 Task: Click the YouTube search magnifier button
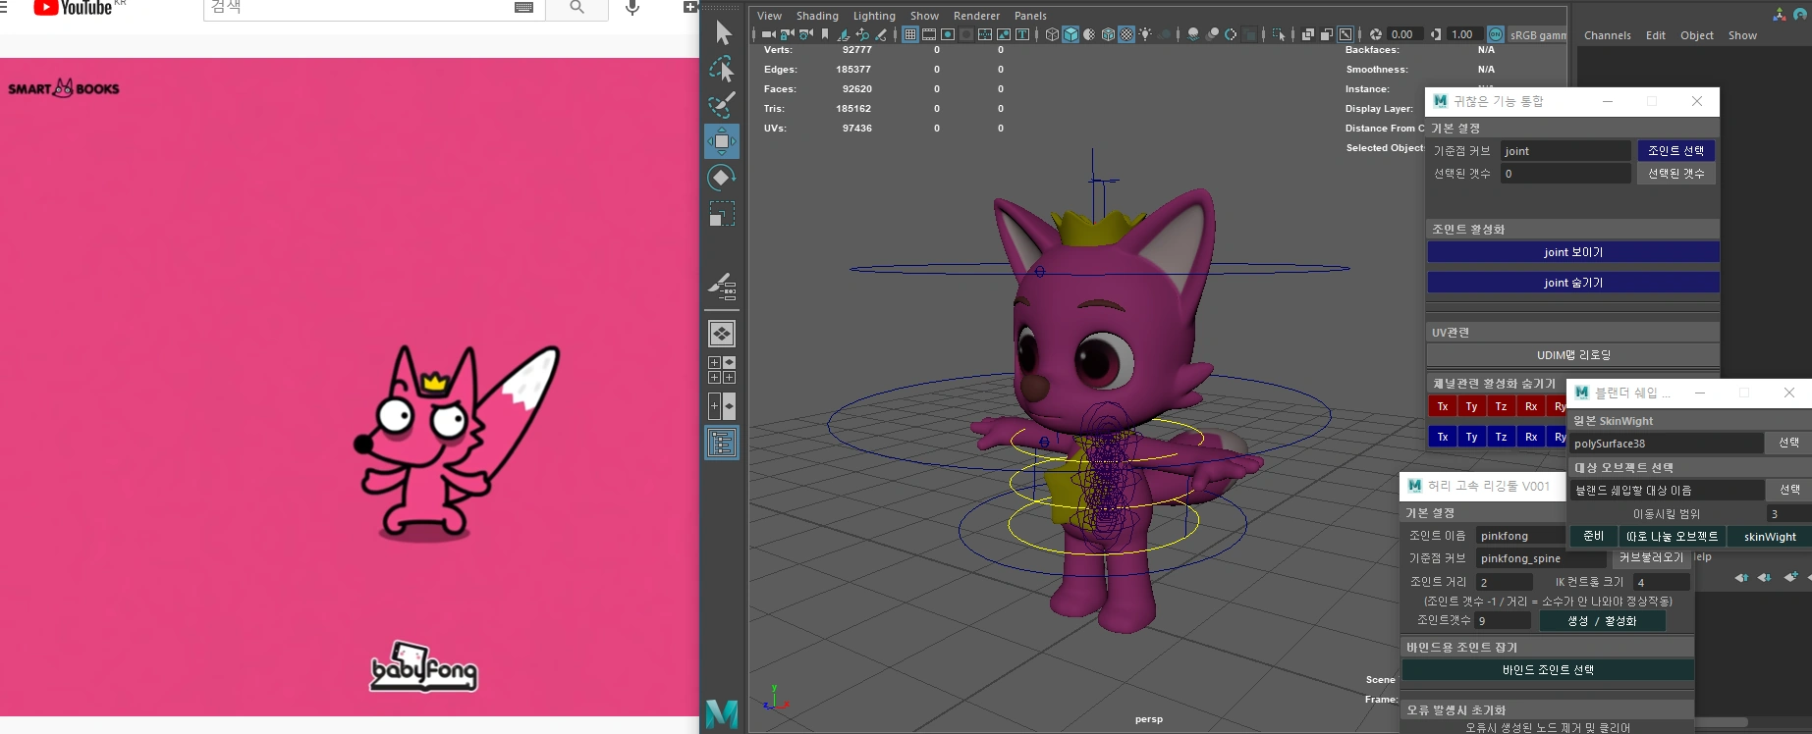[x=577, y=8]
